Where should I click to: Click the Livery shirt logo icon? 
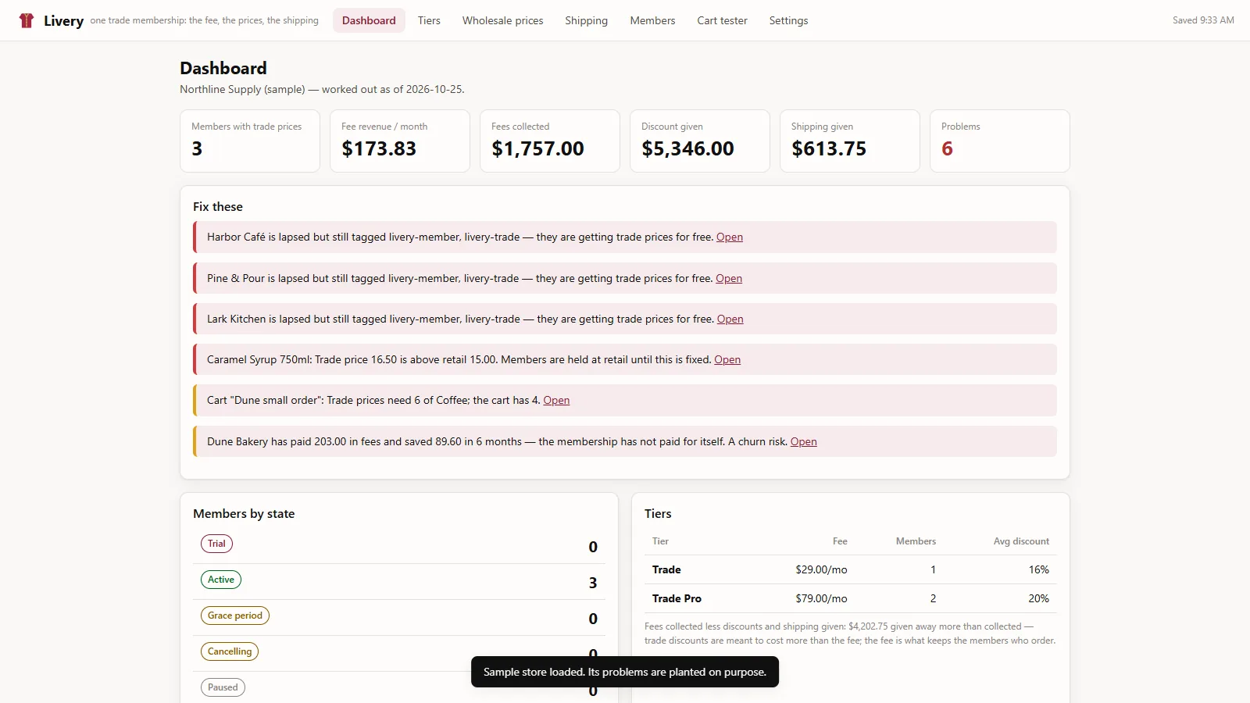(x=27, y=20)
